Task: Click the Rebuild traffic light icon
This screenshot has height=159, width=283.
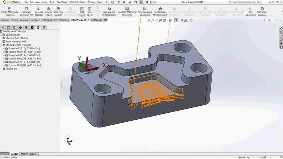Action: tap(147, 2)
